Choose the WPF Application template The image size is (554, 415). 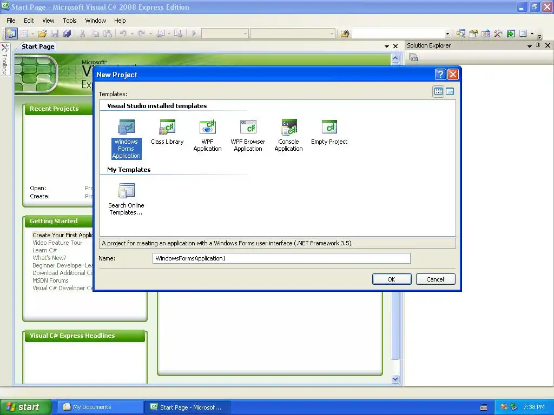coord(207,136)
